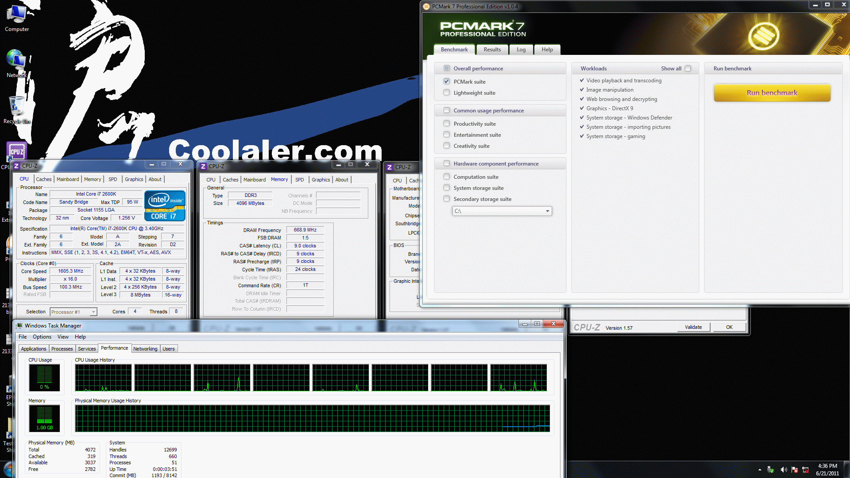Click the volume speaker tray icon

[783, 470]
